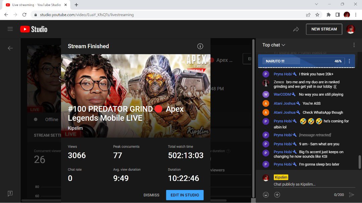
Task: Open the Chrome three-dot menu
Action: point(356,15)
